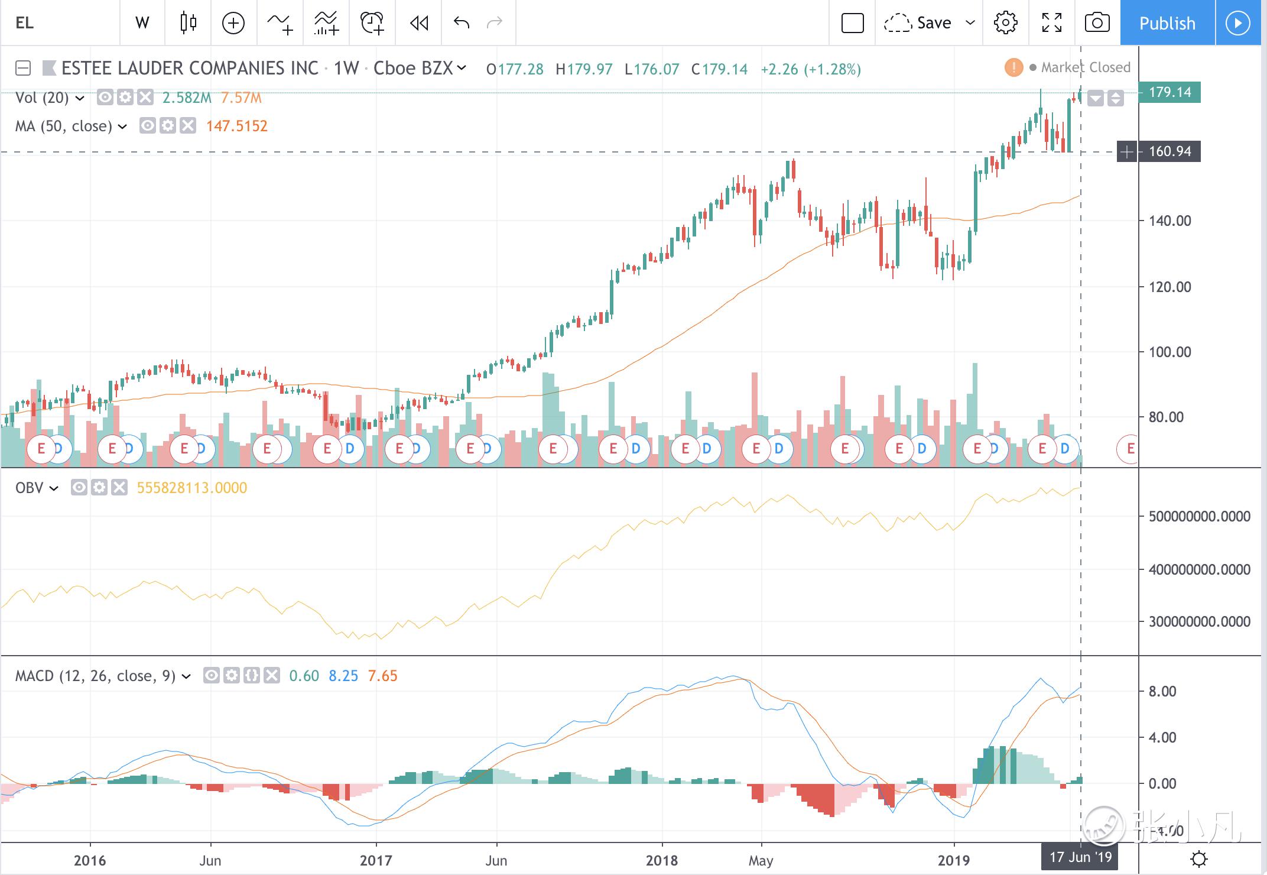Take a chart snapshot with camera icon

tap(1097, 23)
